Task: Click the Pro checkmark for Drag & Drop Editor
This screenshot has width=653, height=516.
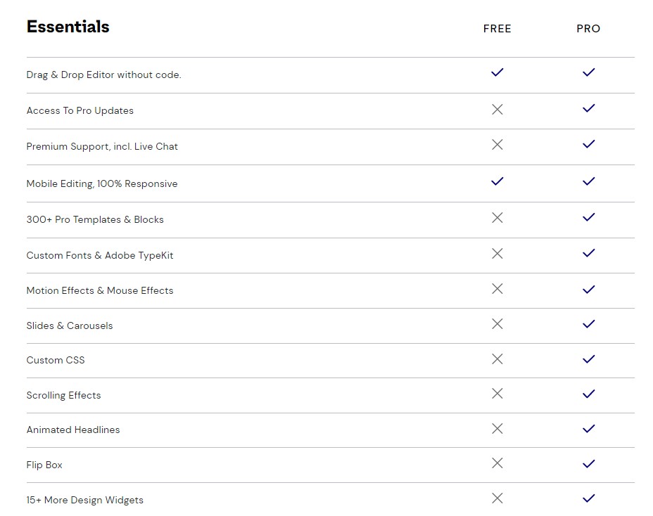Action: (x=588, y=72)
